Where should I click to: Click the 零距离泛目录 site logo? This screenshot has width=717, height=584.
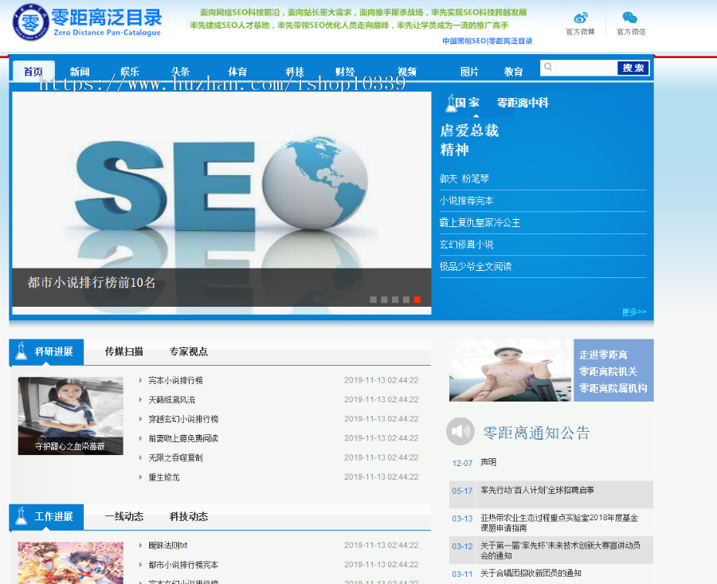point(87,24)
